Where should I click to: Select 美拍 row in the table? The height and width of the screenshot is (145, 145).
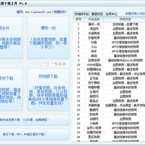coord(109,56)
